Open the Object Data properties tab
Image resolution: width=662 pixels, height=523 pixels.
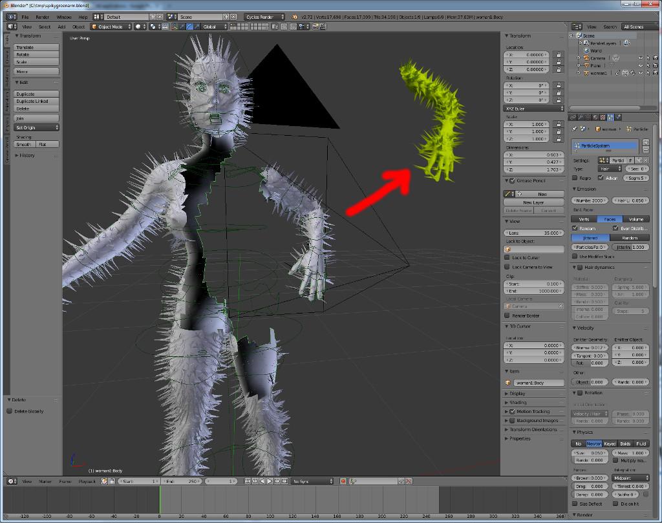[588, 118]
